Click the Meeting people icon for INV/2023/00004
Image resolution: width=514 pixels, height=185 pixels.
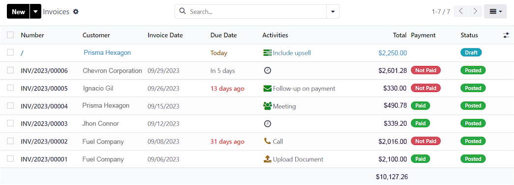(267, 106)
